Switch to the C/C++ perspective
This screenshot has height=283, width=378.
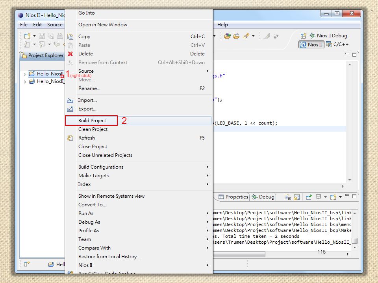coord(337,44)
